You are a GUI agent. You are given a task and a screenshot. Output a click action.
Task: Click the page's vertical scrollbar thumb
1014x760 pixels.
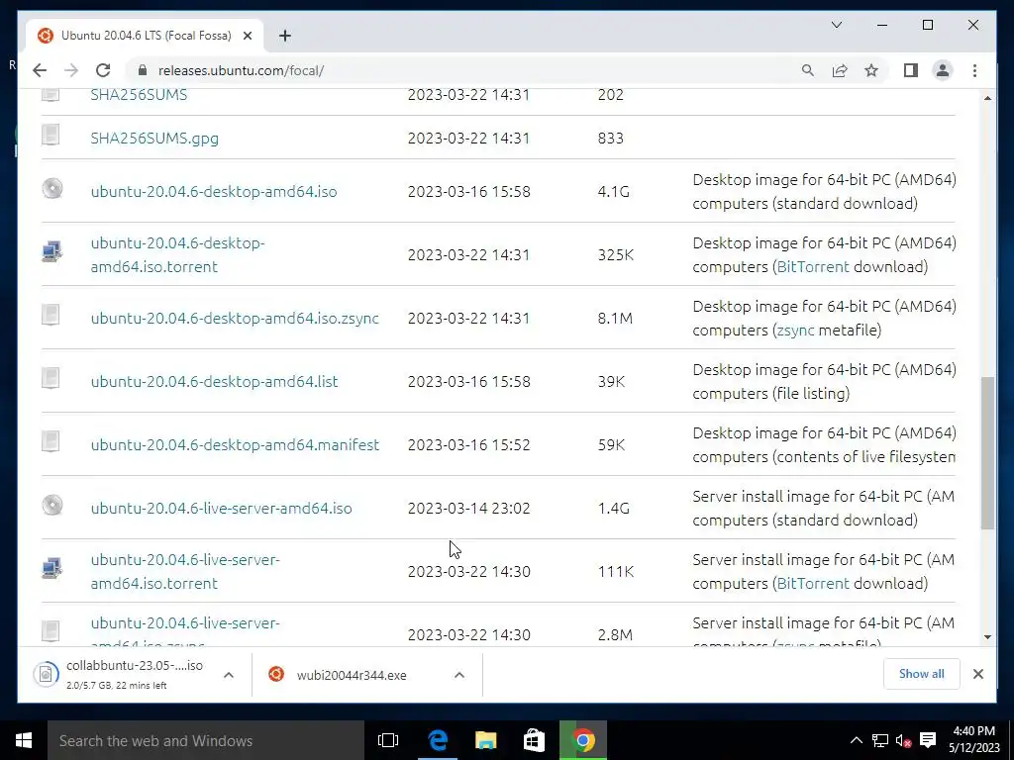tap(987, 453)
